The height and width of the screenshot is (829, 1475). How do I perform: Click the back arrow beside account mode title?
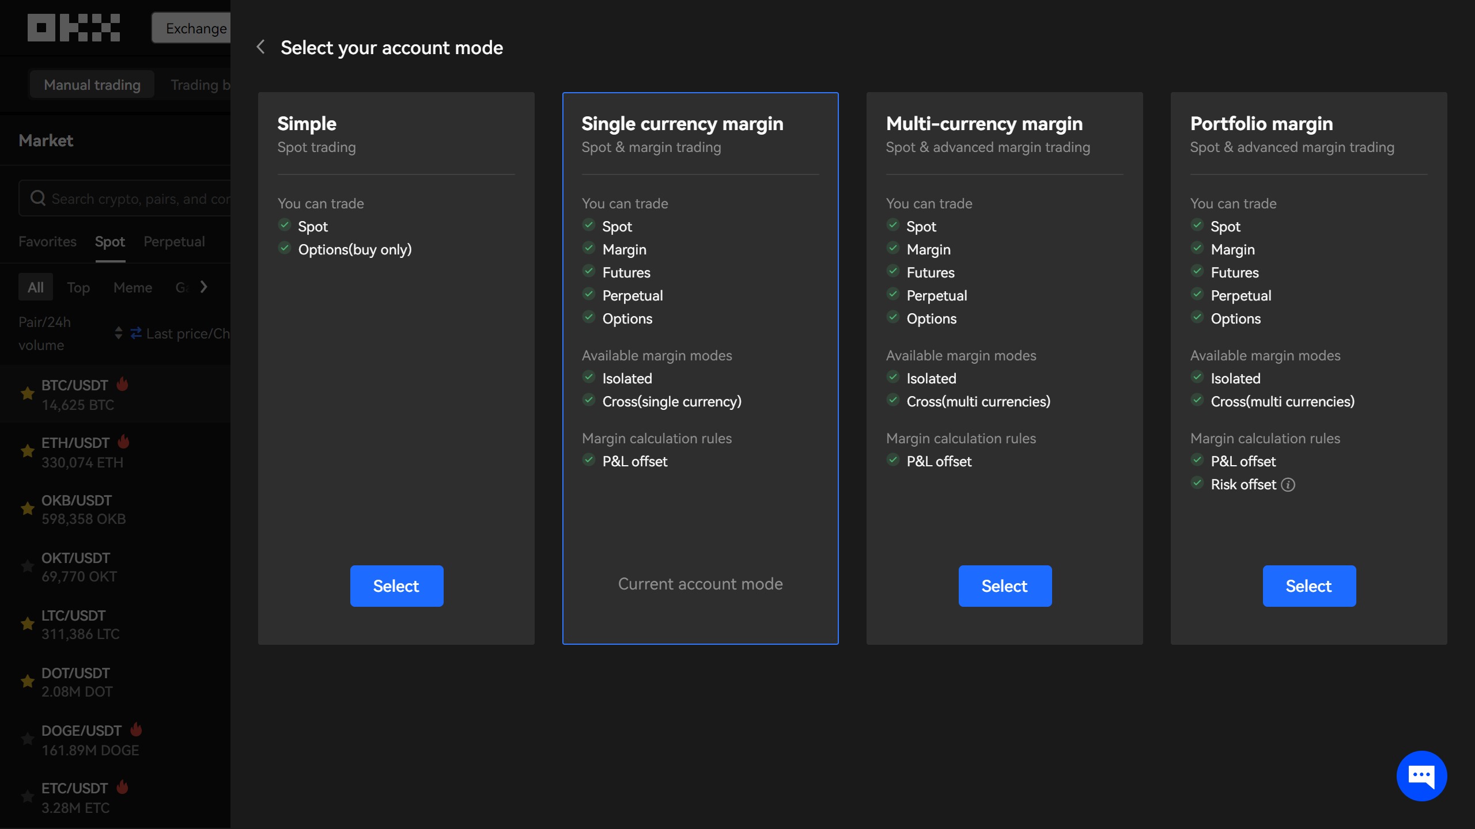point(261,47)
